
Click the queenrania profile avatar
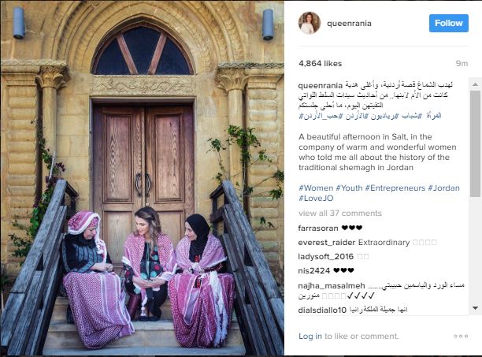(x=310, y=23)
